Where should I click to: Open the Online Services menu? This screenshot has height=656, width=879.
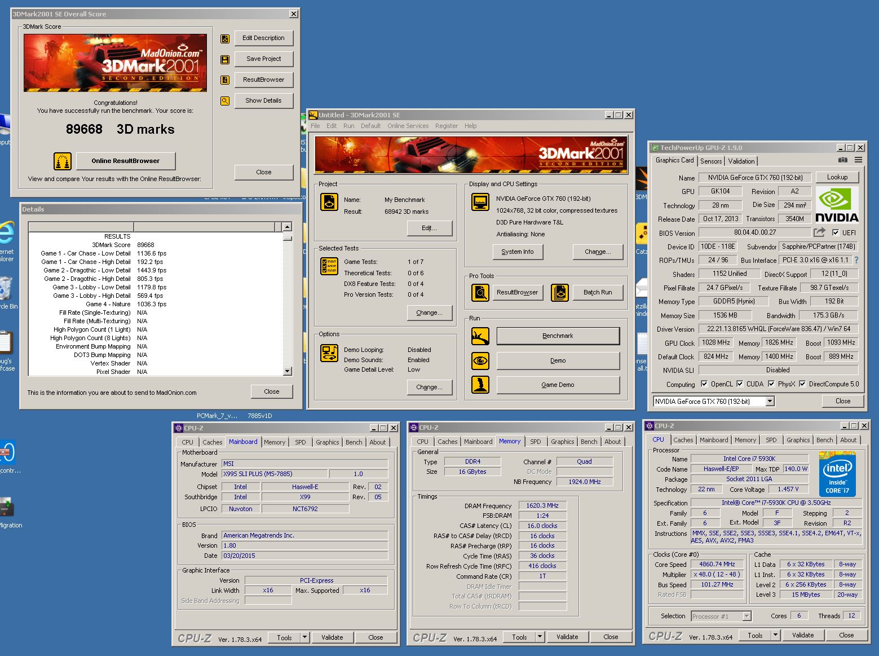point(408,126)
